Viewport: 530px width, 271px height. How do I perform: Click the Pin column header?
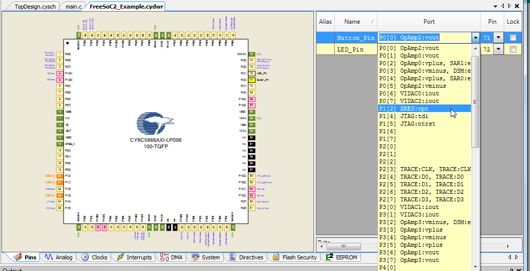(x=492, y=22)
